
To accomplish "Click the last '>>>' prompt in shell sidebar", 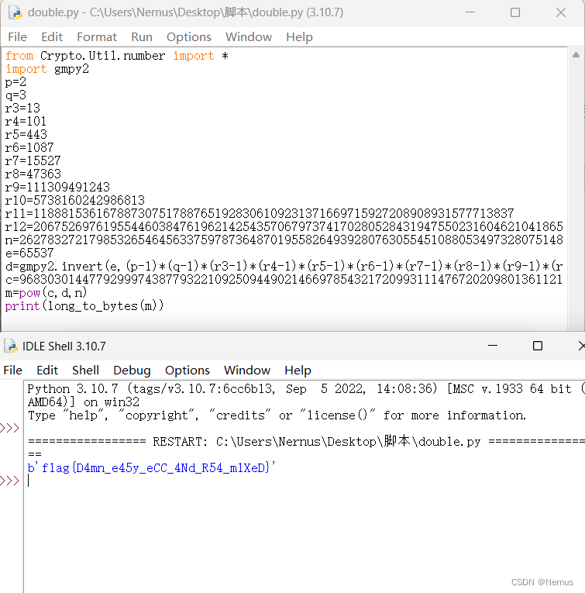I will point(10,481).
